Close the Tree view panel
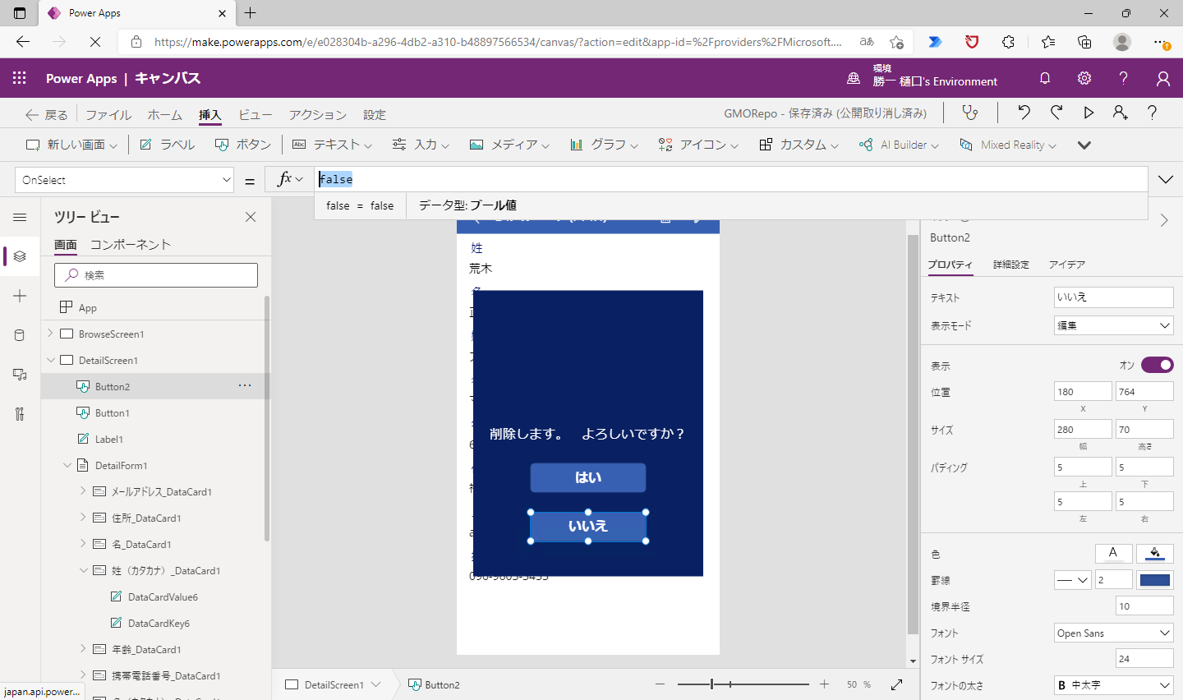This screenshot has height=700, width=1183. click(251, 217)
